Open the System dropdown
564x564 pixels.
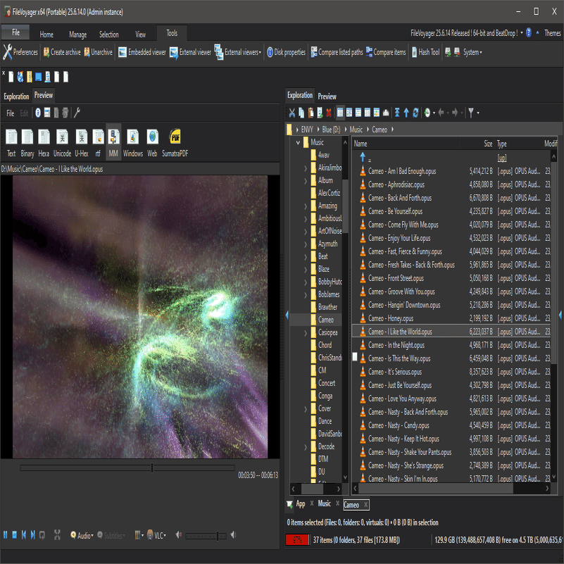pos(472,52)
